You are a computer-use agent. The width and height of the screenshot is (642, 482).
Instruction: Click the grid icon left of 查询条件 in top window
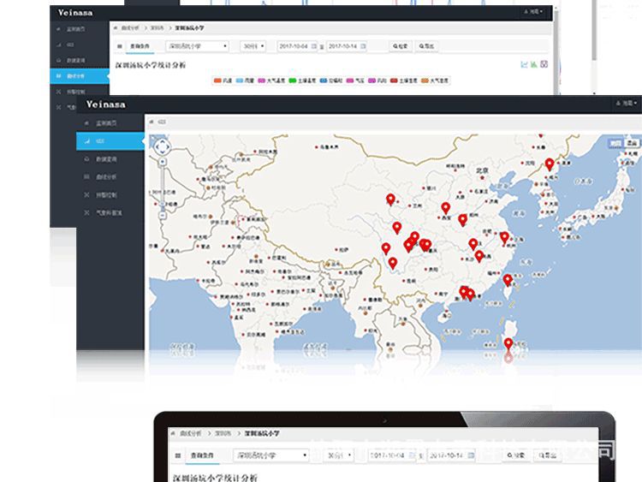tap(120, 46)
